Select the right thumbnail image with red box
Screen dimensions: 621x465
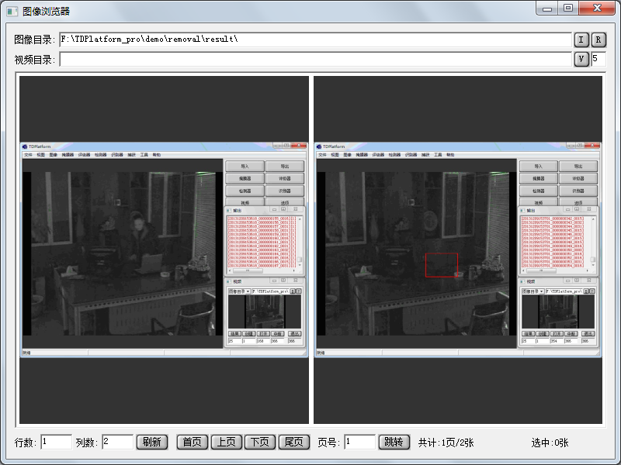(x=458, y=250)
